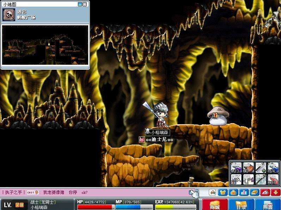Click the 执子之手 chat sender name
The height and width of the screenshot is (210, 281).
(x=13, y=192)
